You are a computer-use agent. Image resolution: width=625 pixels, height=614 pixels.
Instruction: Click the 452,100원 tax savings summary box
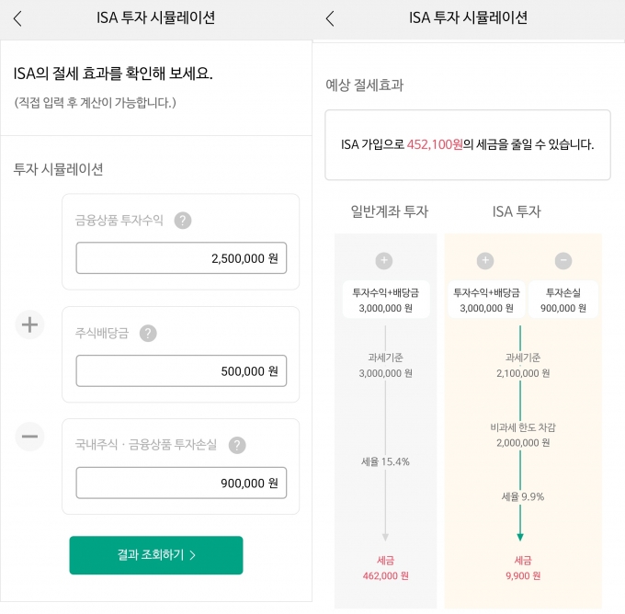click(468, 144)
